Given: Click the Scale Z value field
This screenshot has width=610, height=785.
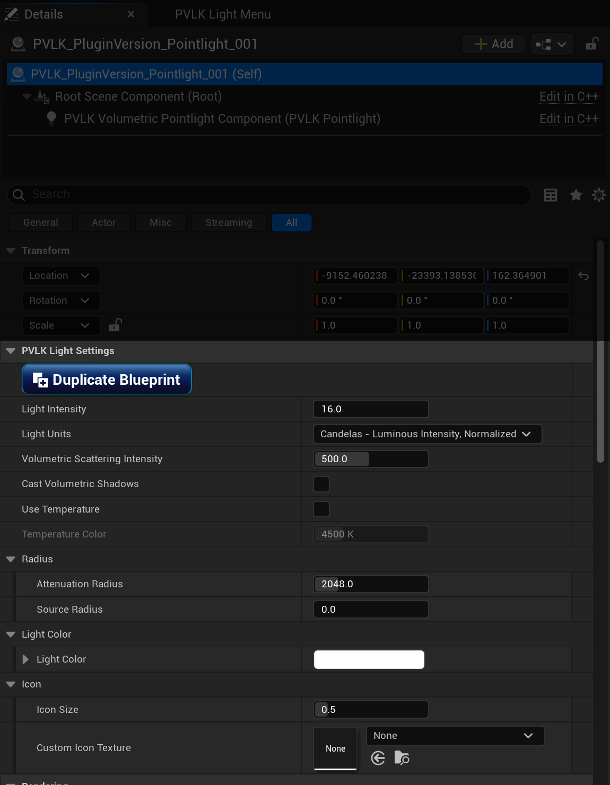Looking at the screenshot, I should (x=527, y=325).
